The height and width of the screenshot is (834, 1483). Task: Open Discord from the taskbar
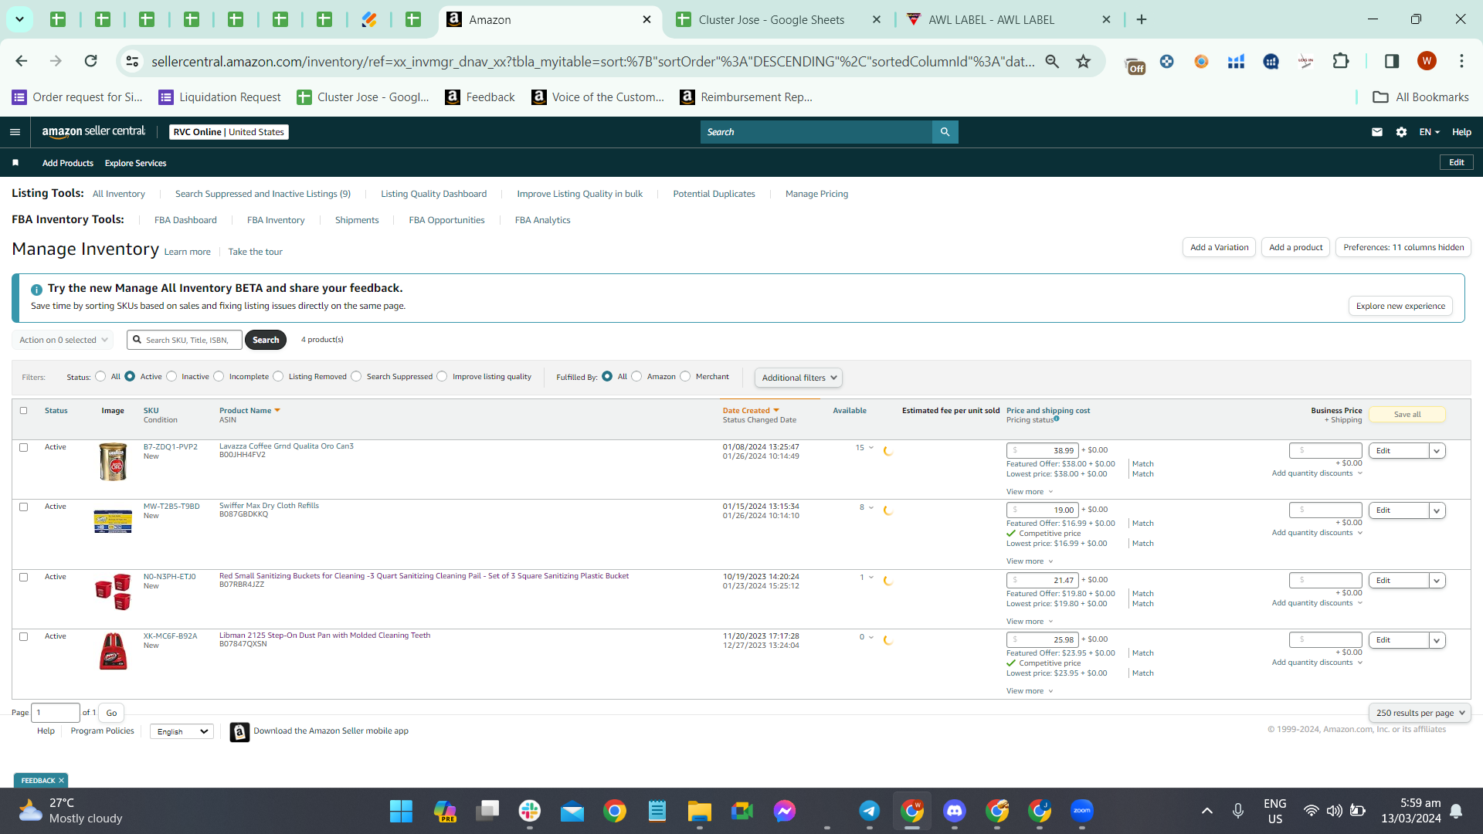(955, 811)
